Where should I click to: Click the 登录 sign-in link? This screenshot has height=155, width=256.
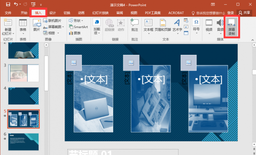click(230, 13)
